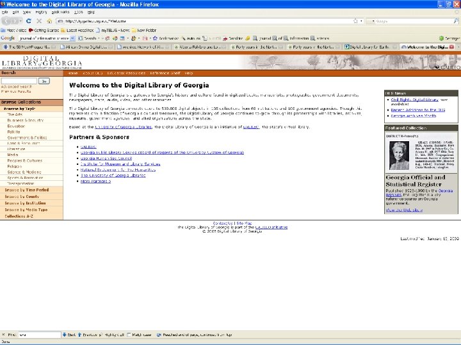This screenshot has width=461, height=345.
Task: Click the Google toolbar Search button
Action: coord(88,38)
